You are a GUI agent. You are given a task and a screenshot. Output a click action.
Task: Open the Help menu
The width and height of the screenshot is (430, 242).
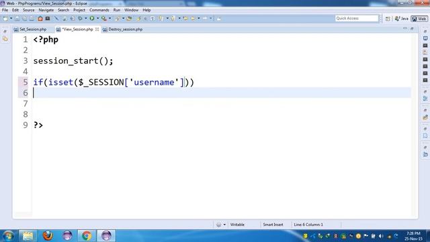(x=146, y=10)
